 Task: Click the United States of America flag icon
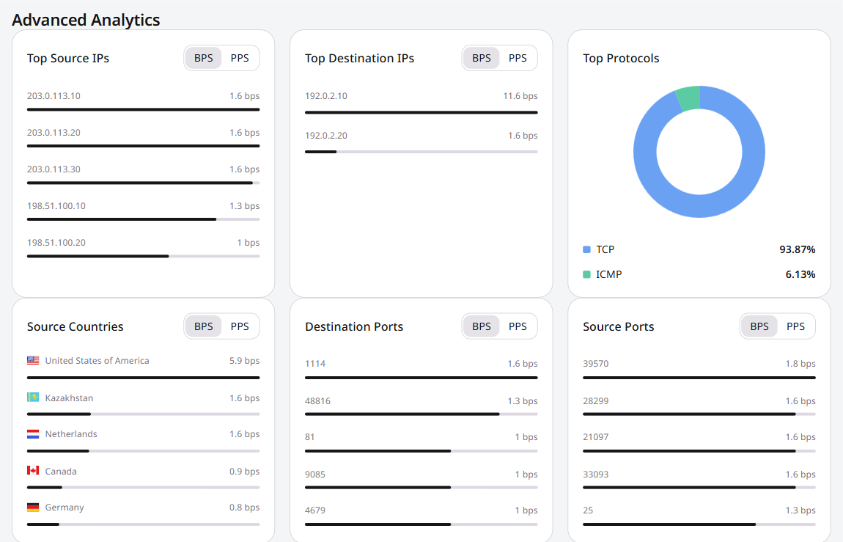point(33,360)
